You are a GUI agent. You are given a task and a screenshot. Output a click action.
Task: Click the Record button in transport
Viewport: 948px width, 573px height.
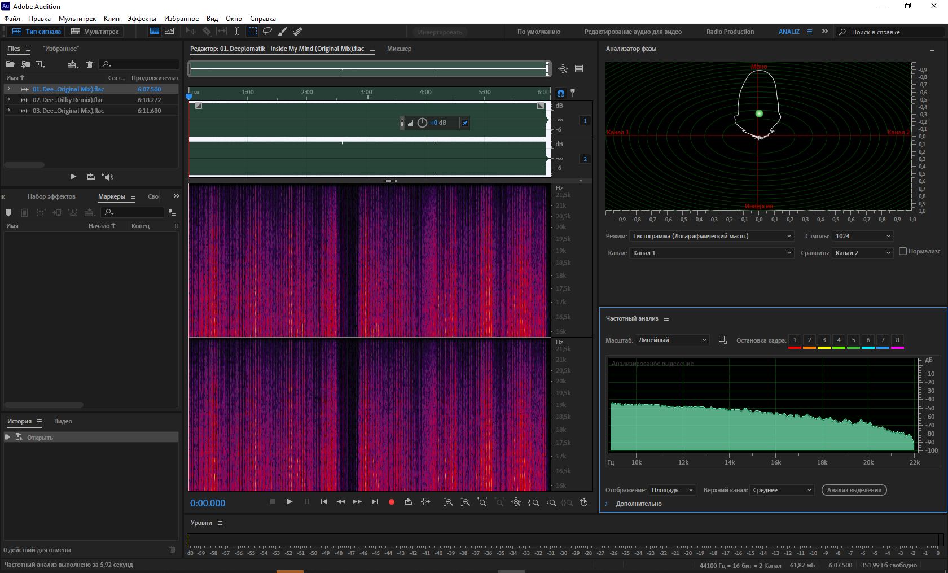click(x=391, y=502)
